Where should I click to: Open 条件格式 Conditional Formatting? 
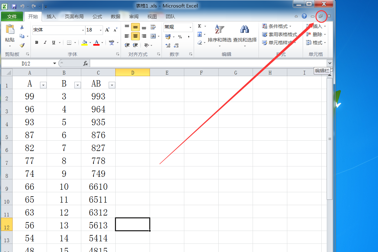(x=277, y=26)
